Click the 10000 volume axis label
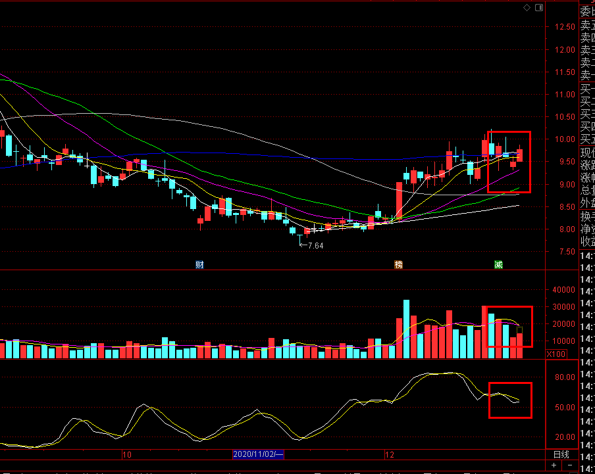This screenshot has height=474, width=595. 564,341
